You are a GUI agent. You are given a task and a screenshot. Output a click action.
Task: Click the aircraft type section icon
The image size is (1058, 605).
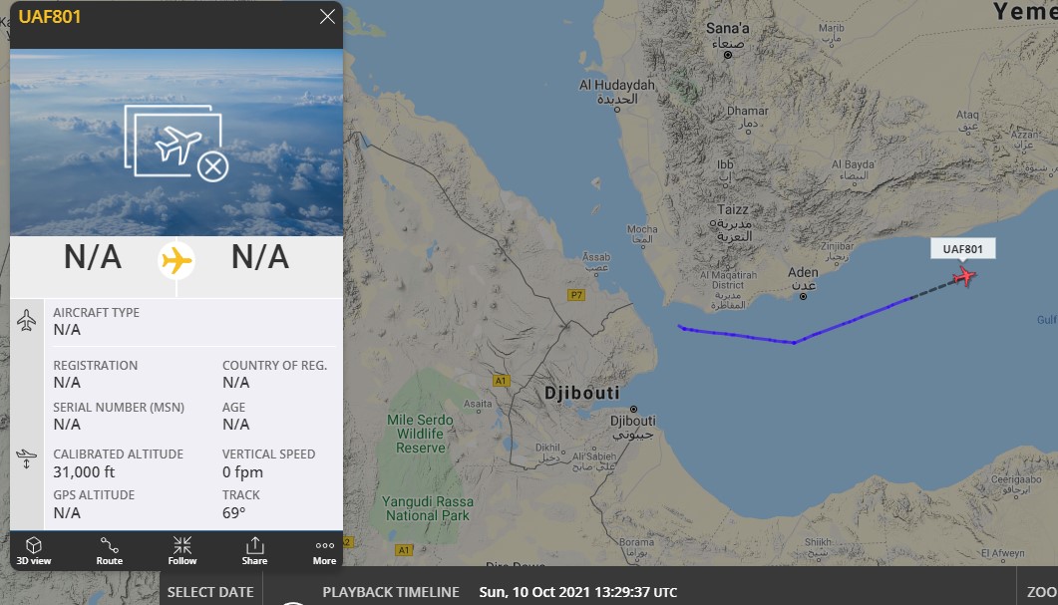point(26,320)
